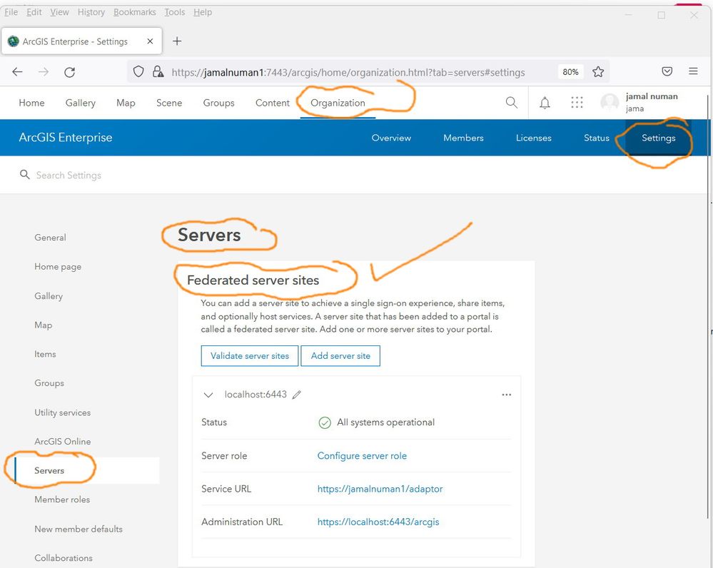The width and height of the screenshot is (713, 568).
Task: Open the Edit menu
Action: tap(34, 12)
